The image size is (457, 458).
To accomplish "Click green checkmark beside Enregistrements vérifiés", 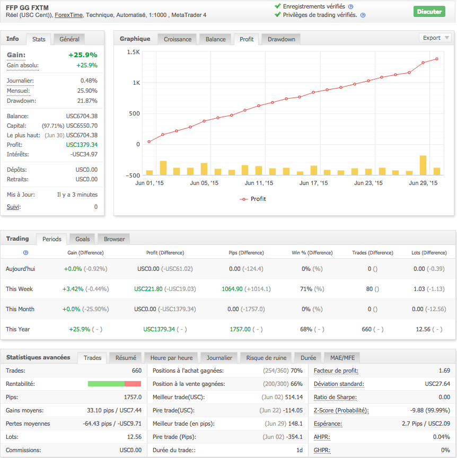I will 278,6.
